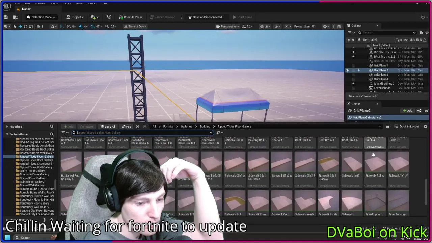Click Dock in Layout button

406,127
